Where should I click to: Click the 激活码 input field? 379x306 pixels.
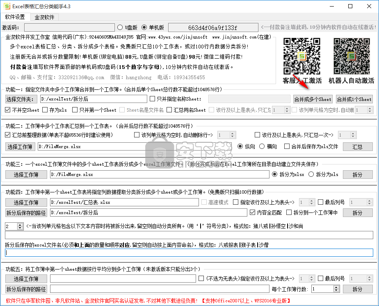[69, 27]
